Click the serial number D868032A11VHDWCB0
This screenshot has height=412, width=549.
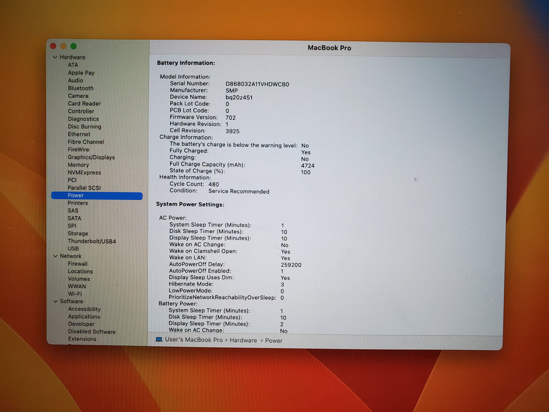(257, 84)
